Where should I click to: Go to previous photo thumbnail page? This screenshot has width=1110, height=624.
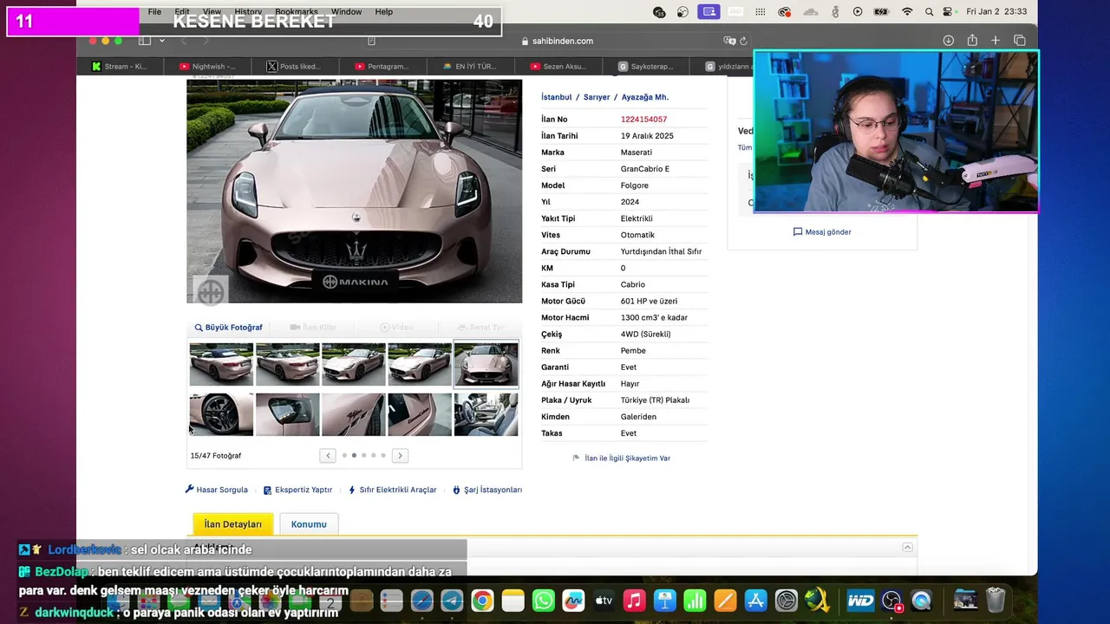point(328,455)
